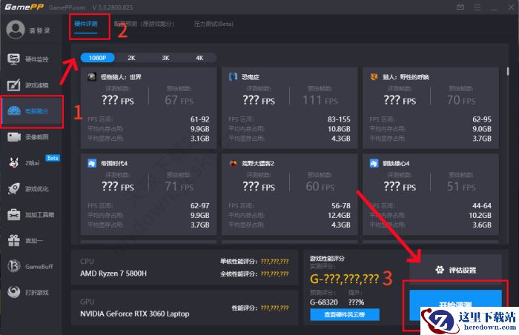
Task: Click the 恐鬼症 card 111 FPS estimate
Action: [x=320, y=99]
